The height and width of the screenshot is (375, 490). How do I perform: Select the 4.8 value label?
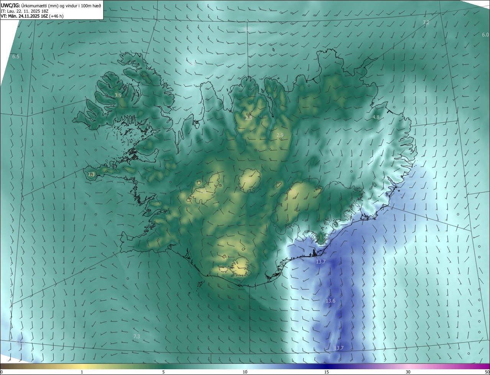click(376, 117)
